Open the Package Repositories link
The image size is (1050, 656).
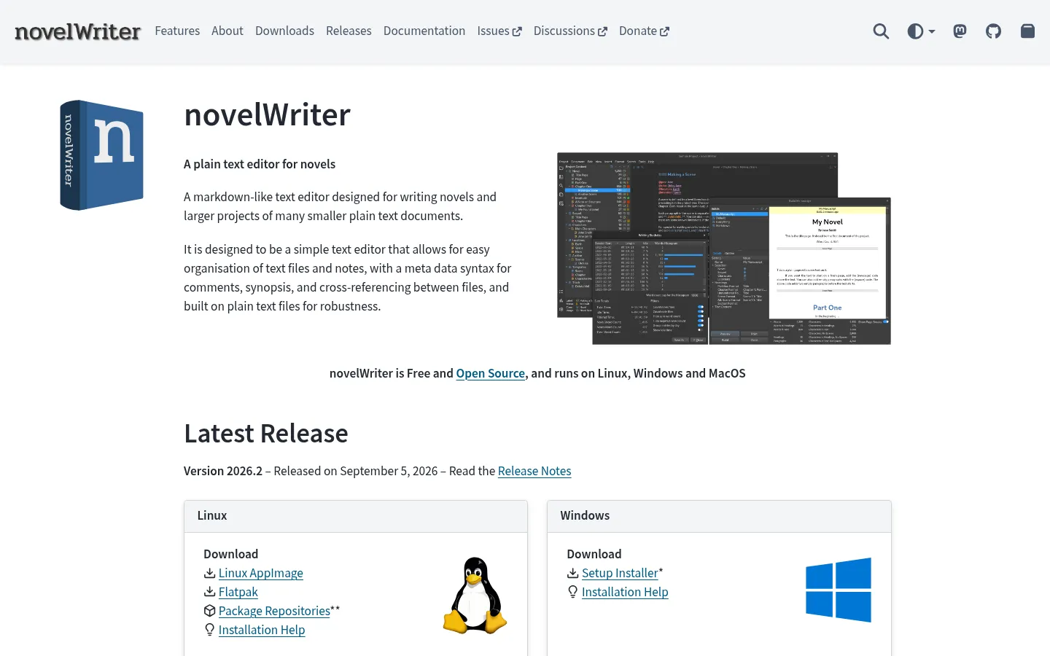[274, 611]
